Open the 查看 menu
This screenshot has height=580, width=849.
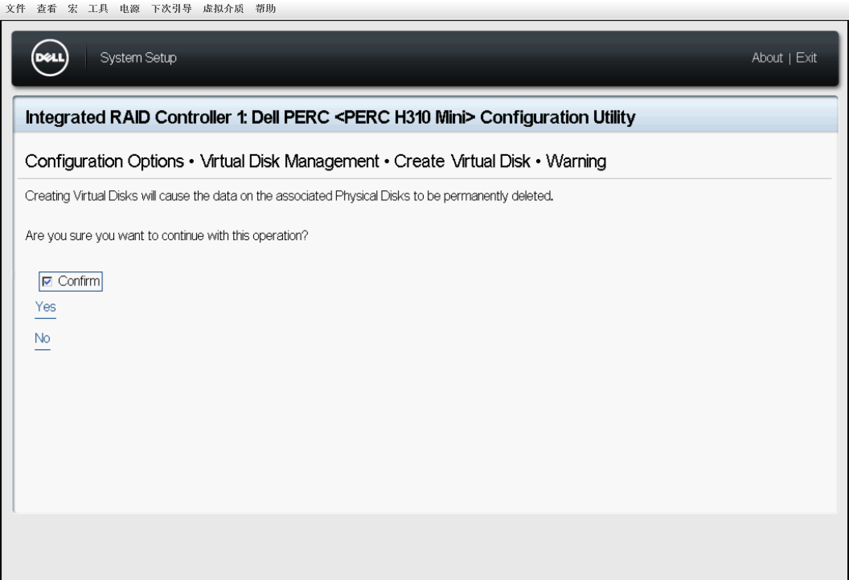point(47,8)
